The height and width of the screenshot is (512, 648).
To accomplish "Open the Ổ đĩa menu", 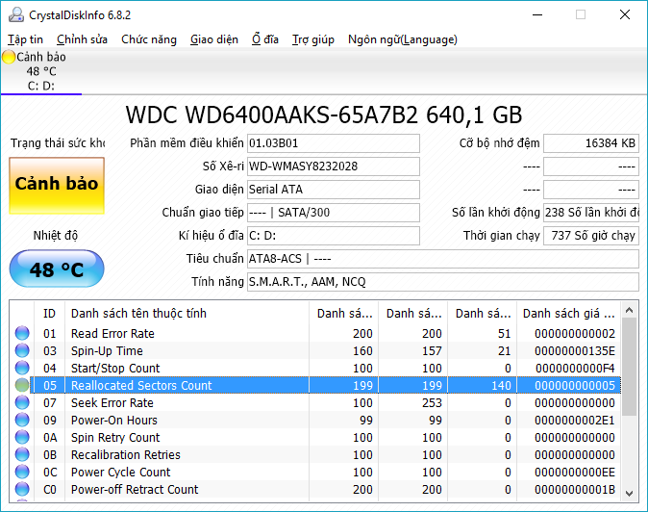I will click(x=265, y=39).
